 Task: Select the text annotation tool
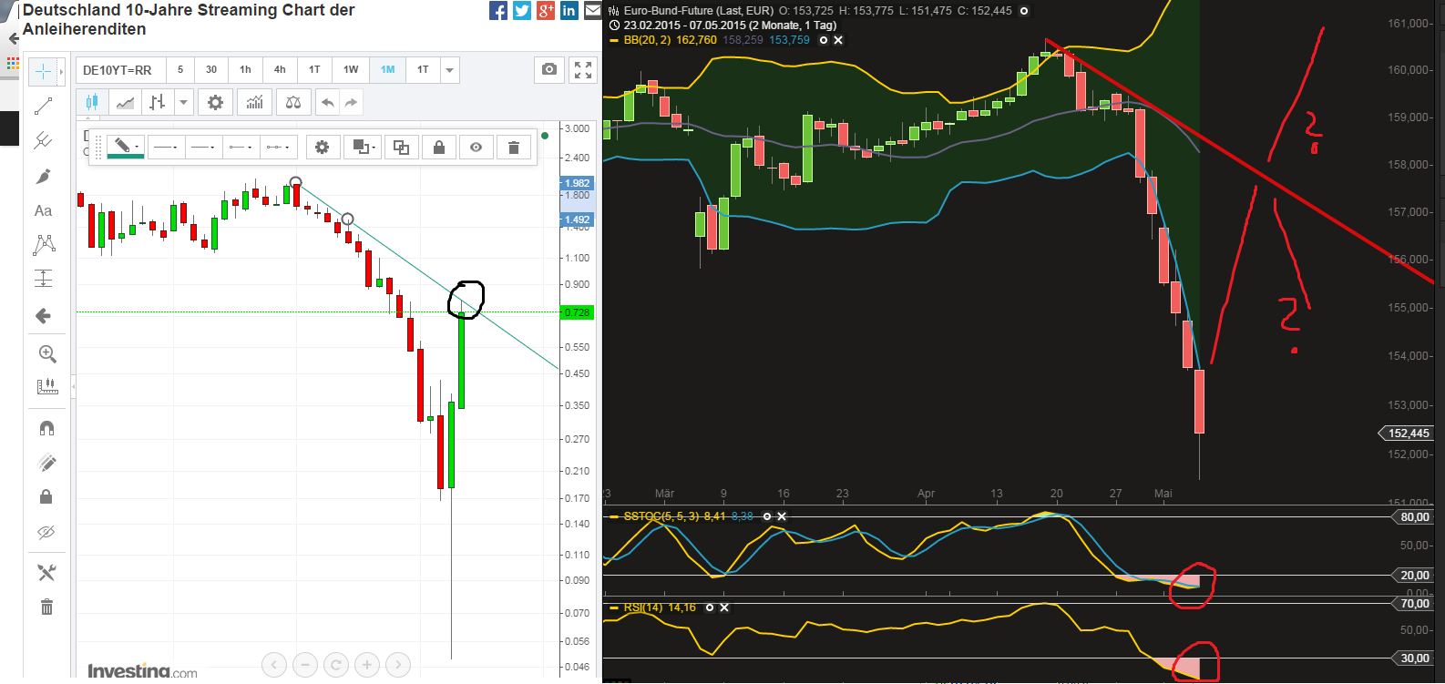coord(43,210)
